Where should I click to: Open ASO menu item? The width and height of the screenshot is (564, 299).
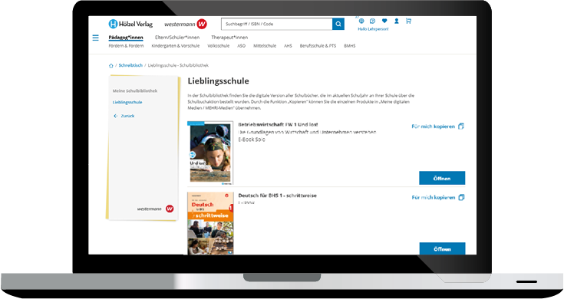point(242,46)
